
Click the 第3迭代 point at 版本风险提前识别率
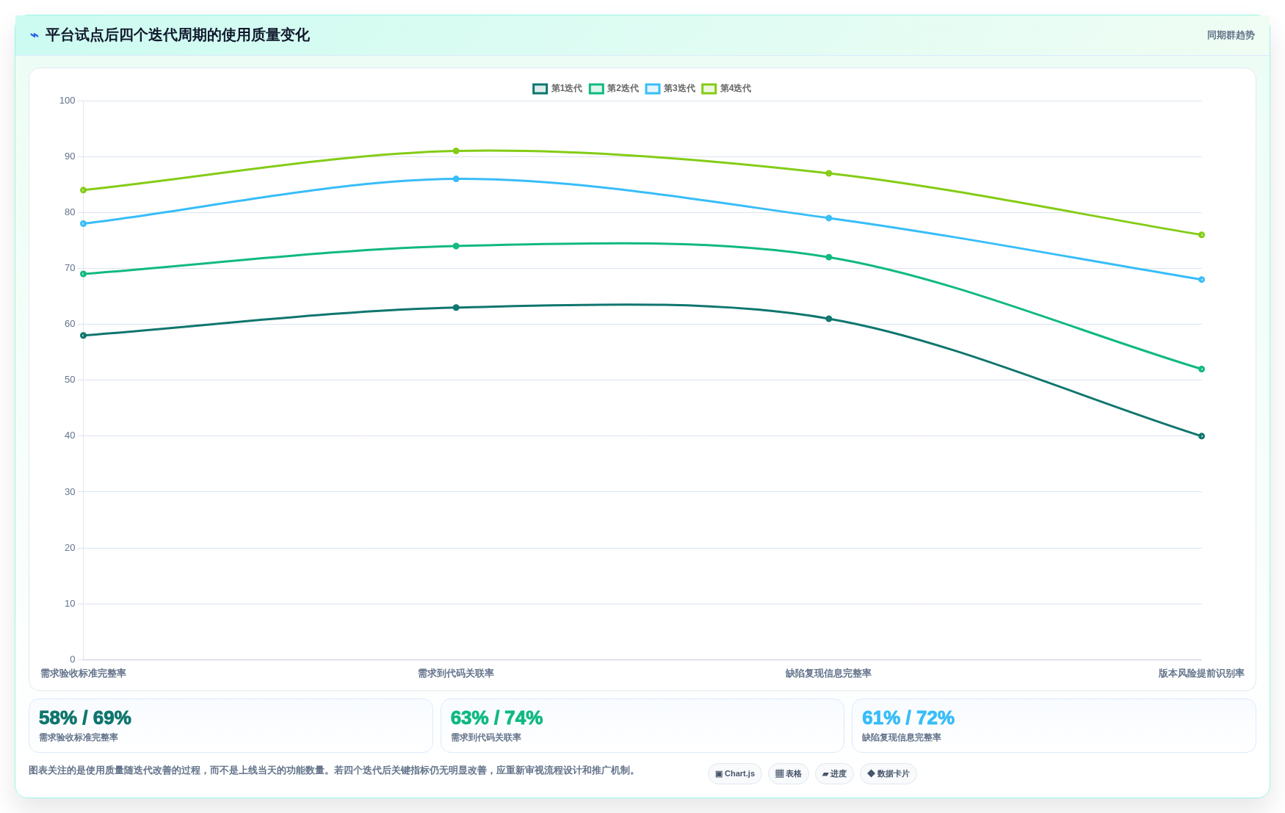[1201, 280]
